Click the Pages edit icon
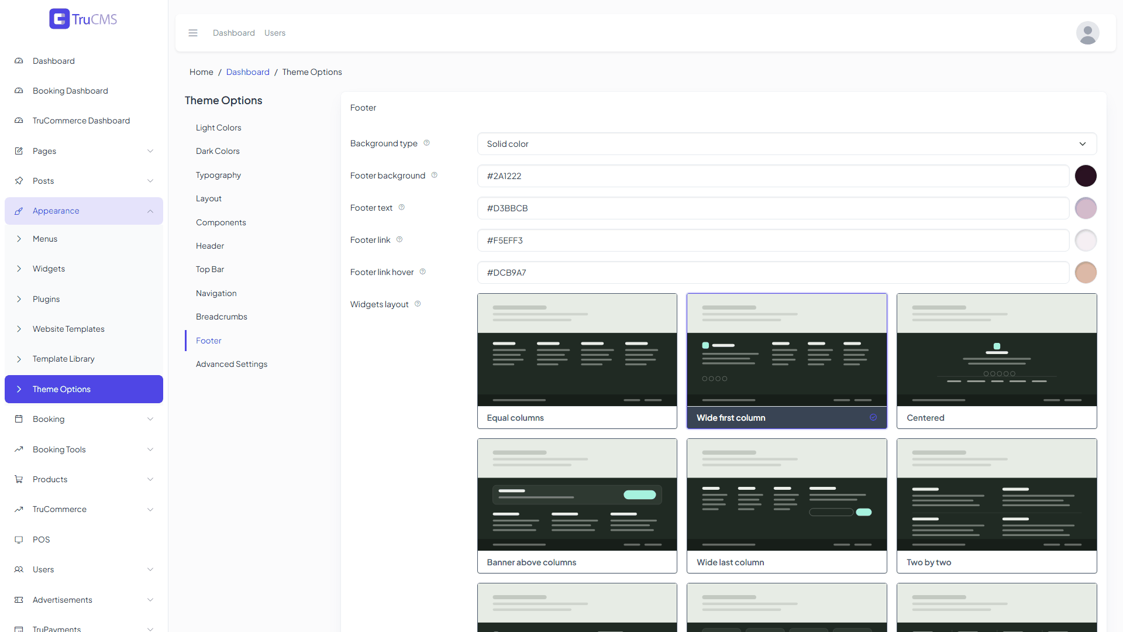Viewport: 1123px width, 632px height. 19,151
